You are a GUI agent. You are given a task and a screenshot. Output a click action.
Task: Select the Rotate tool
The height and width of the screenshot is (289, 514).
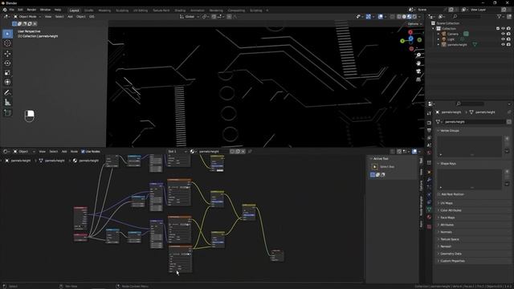point(7,63)
